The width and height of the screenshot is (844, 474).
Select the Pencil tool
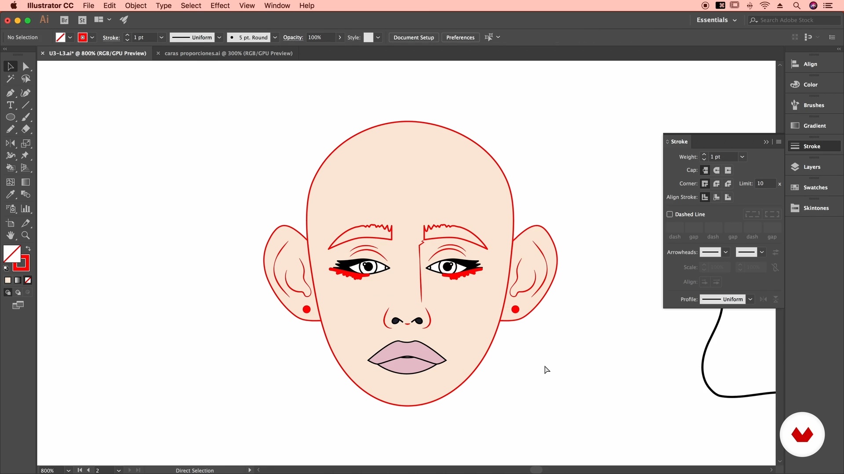tap(11, 129)
